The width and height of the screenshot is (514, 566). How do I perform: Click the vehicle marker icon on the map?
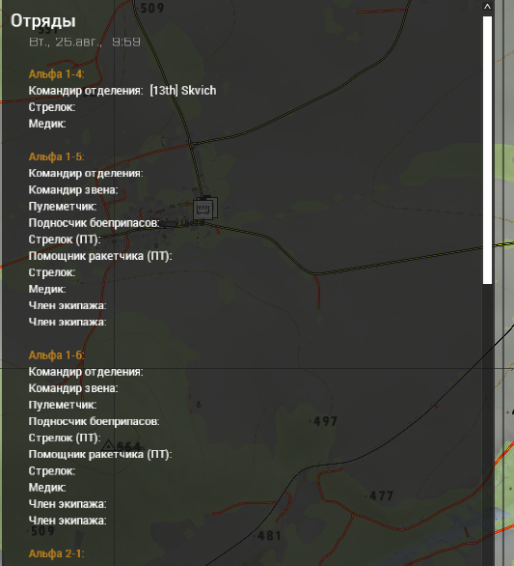[x=204, y=208]
